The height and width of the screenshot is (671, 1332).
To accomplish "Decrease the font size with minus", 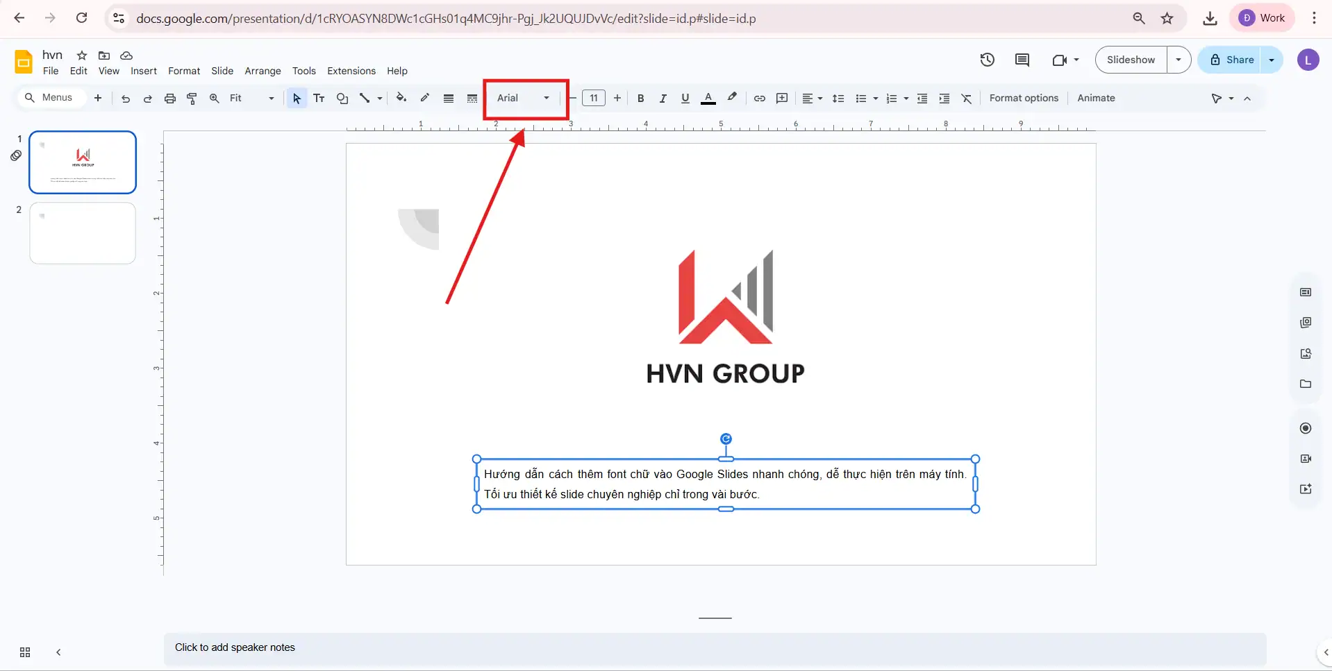I will [573, 98].
